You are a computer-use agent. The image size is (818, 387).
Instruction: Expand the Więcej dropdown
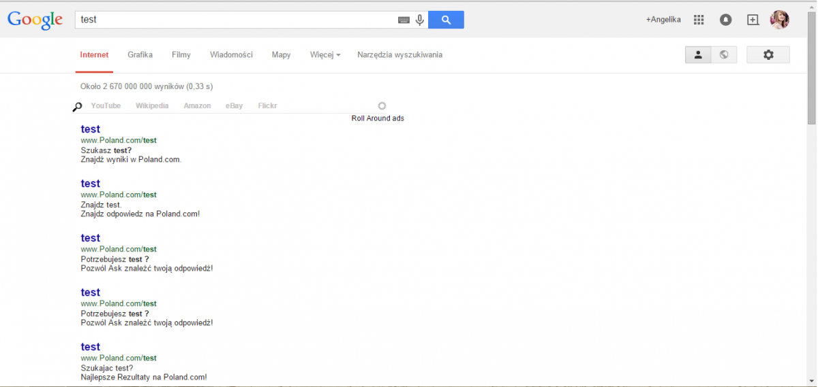325,55
